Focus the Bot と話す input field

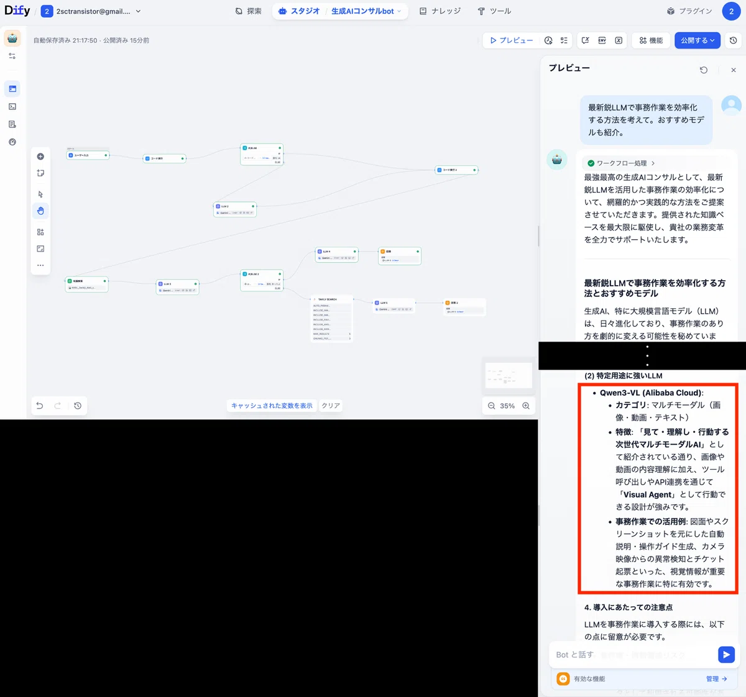[x=633, y=655]
